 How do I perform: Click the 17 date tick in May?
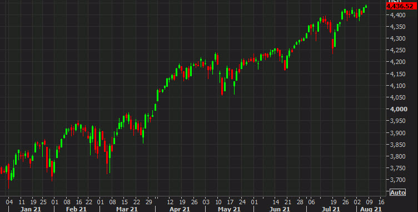point(230,201)
